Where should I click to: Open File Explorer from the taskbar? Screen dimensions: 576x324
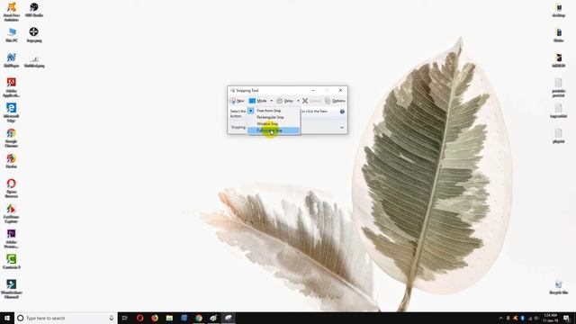click(x=169, y=318)
